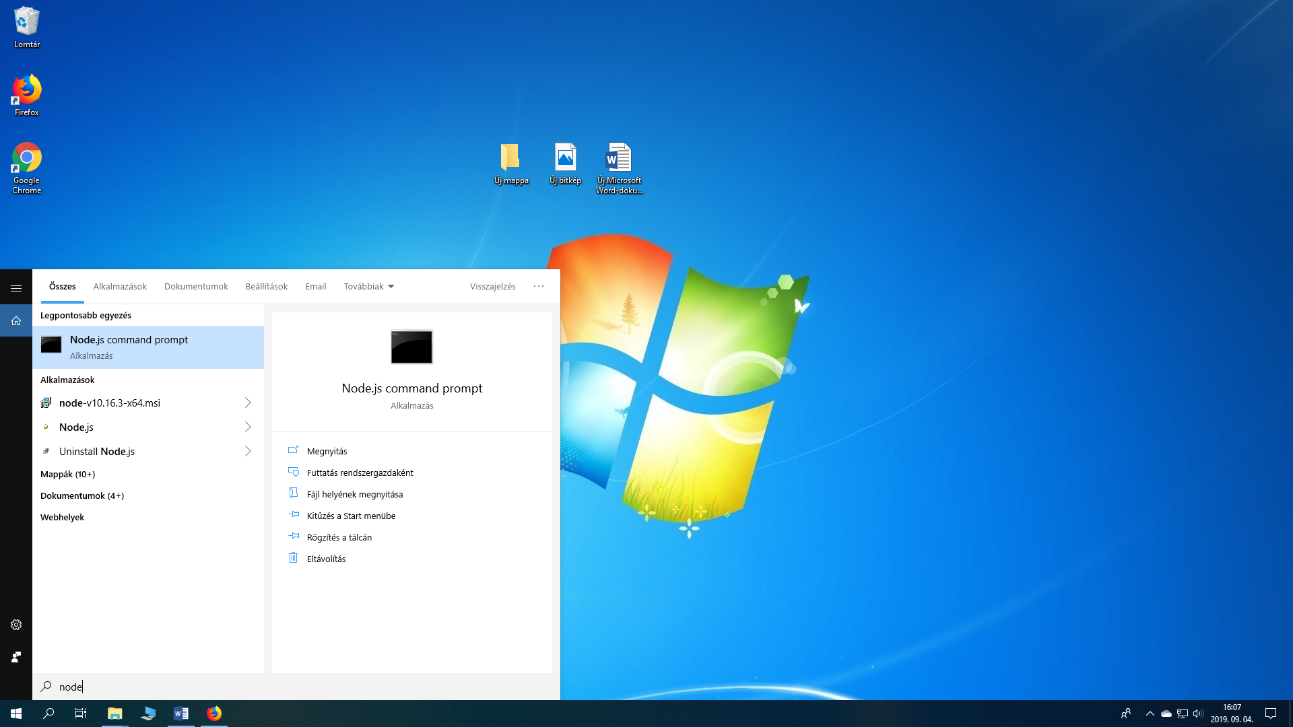Go to the search home icon
This screenshot has height=727, width=1293.
16,320
